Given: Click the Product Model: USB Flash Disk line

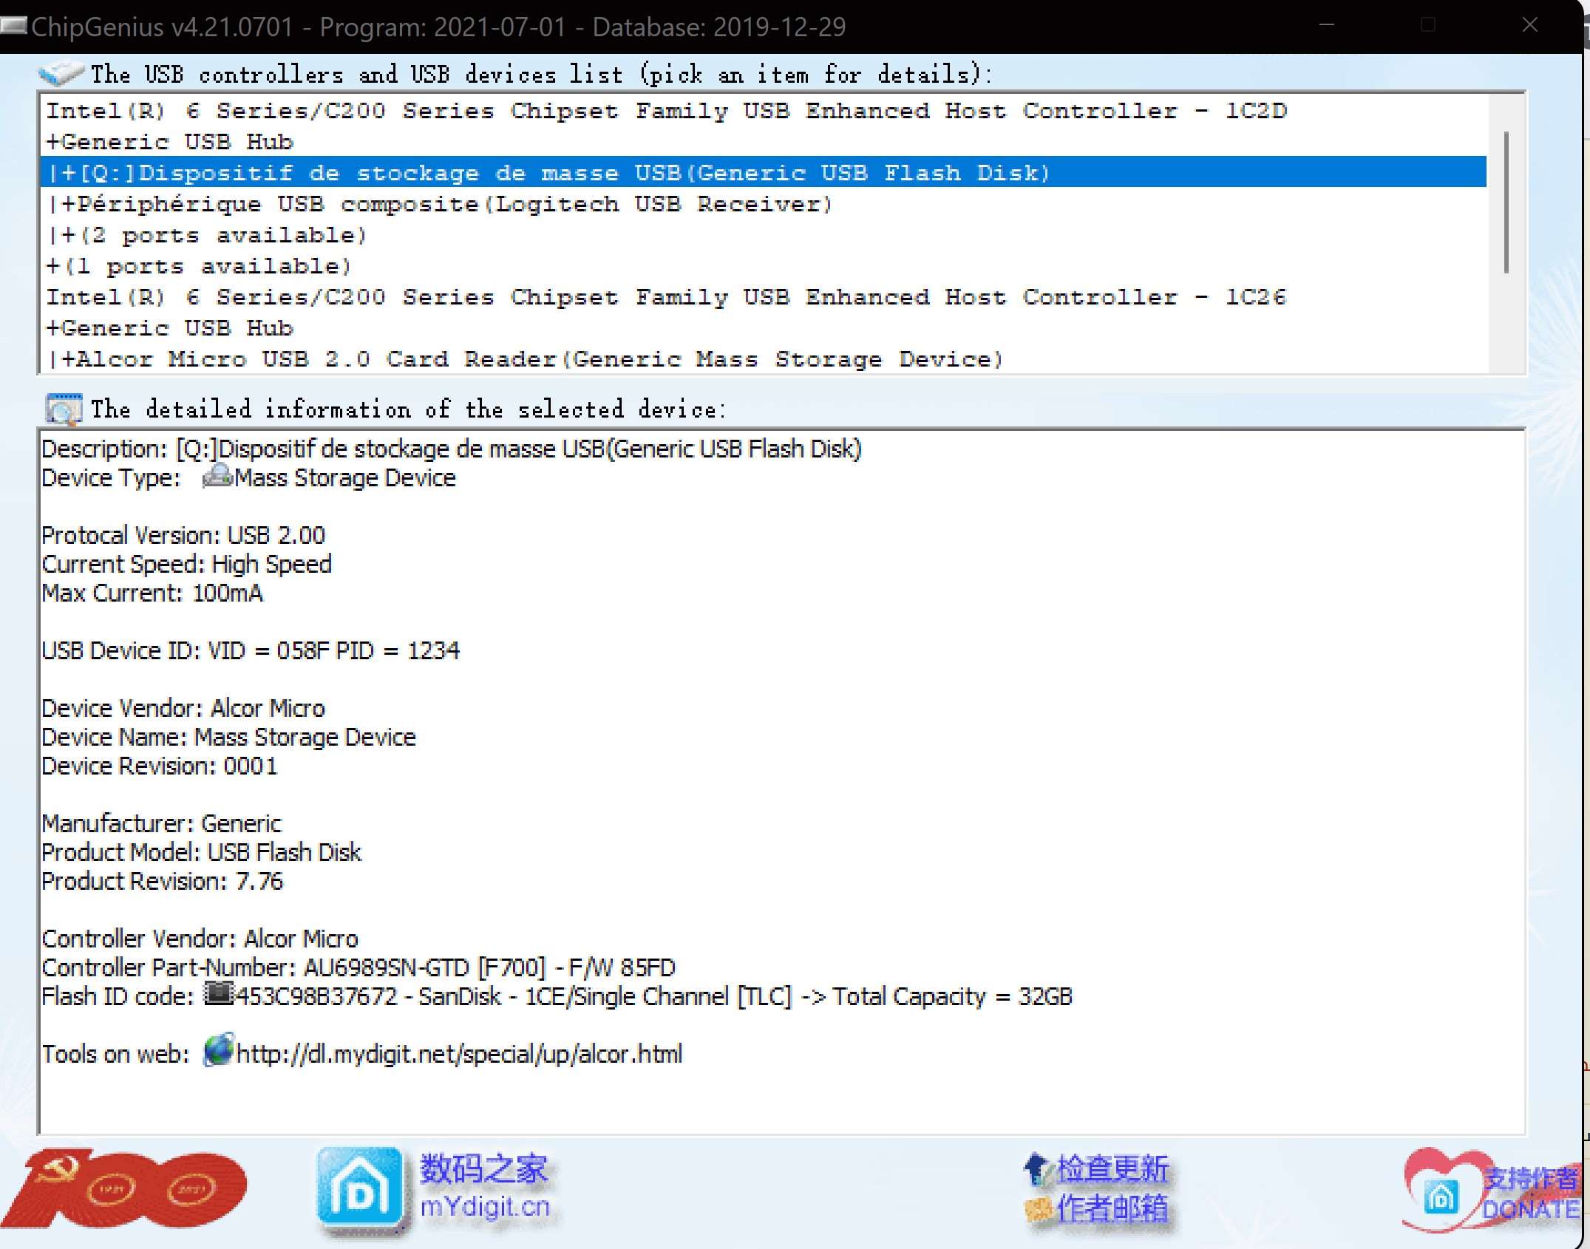Looking at the screenshot, I should coord(201,852).
